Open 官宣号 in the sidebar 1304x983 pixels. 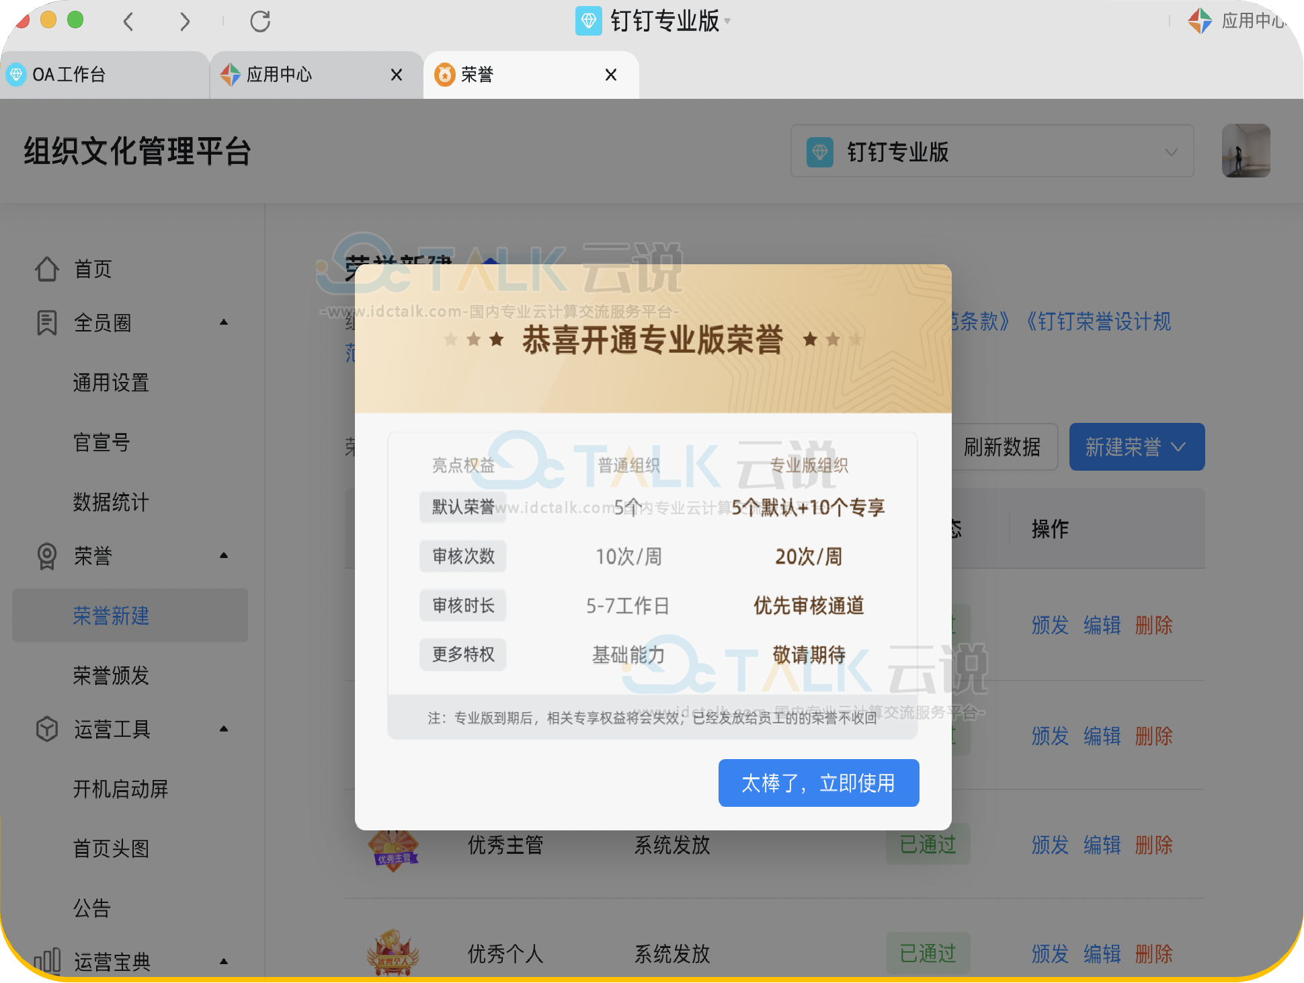(101, 442)
